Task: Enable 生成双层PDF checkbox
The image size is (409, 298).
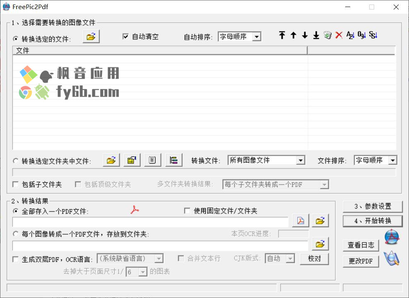Action: point(15,260)
